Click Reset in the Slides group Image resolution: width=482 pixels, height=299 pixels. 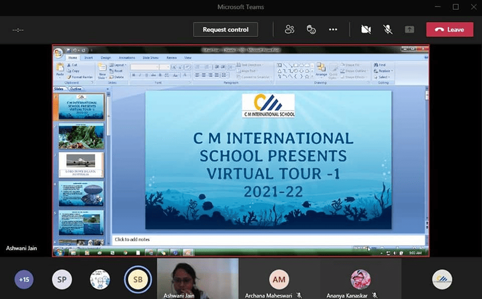pyautogui.click(x=116, y=71)
